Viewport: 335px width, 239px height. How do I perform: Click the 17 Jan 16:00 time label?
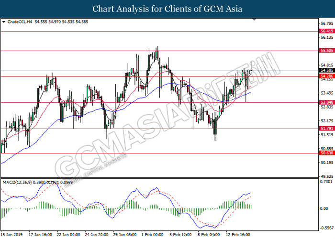(x=40, y=235)
